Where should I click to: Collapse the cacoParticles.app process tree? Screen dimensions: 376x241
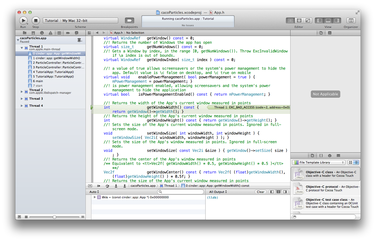pos(18,40)
